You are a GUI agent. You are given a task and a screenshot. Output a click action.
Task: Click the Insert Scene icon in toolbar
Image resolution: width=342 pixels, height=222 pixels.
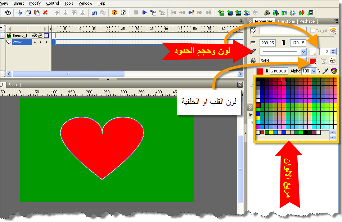(221, 13)
